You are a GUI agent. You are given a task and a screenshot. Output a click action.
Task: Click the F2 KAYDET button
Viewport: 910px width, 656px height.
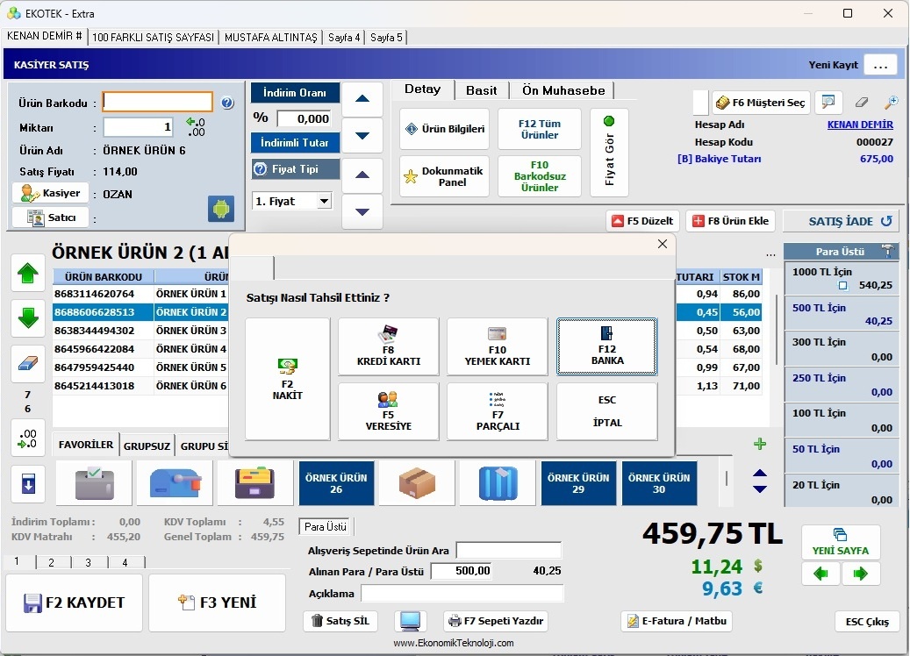pos(75,603)
